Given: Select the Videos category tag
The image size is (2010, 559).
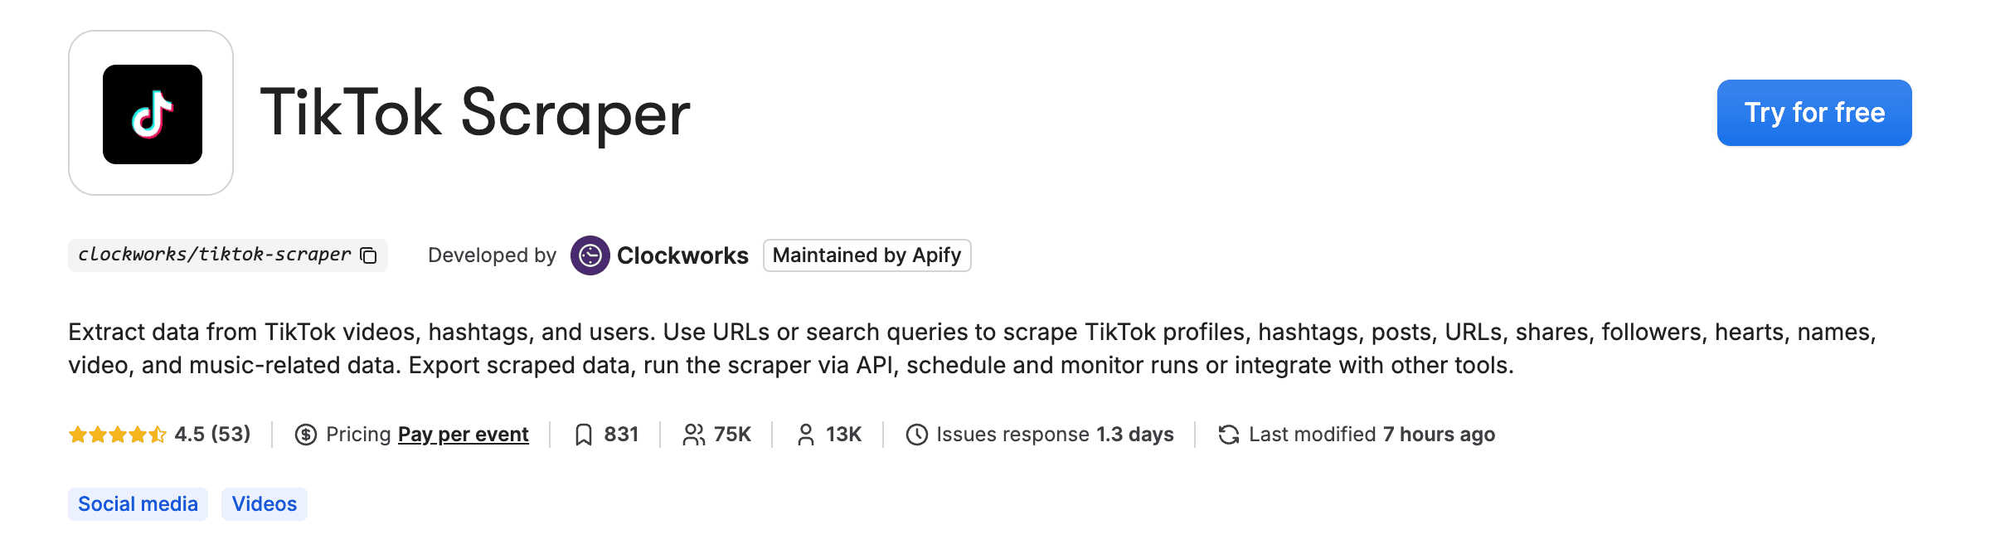Looking at the screenshot, I should pos(264,503).
